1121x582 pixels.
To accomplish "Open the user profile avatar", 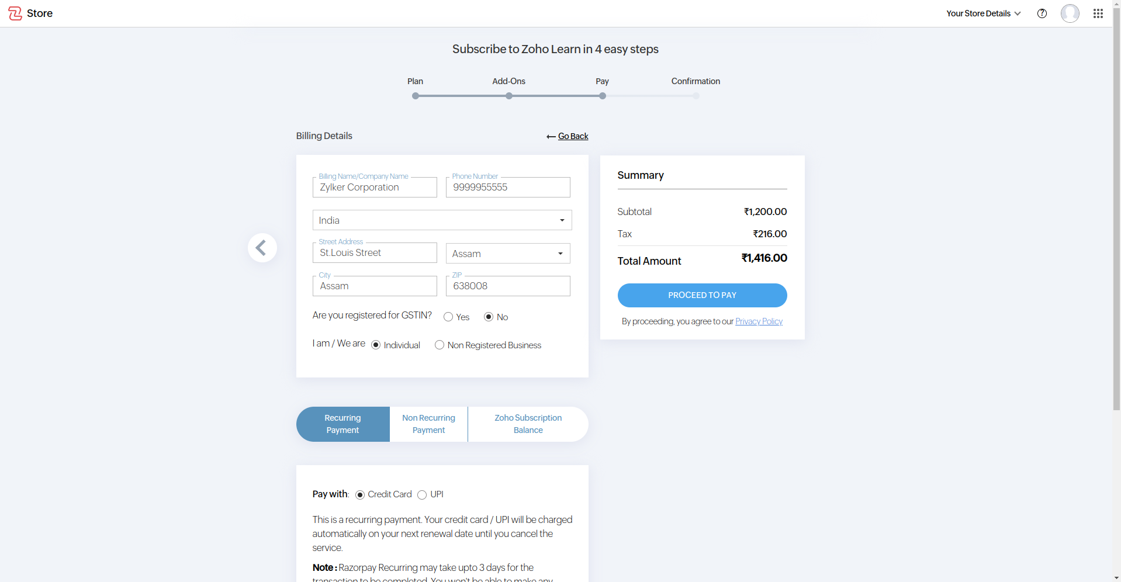I will [x=1070, y=13].
